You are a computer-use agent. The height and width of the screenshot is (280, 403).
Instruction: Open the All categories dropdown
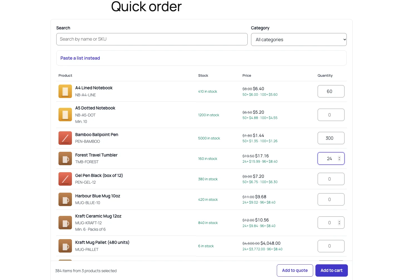[x=299, y=39]
